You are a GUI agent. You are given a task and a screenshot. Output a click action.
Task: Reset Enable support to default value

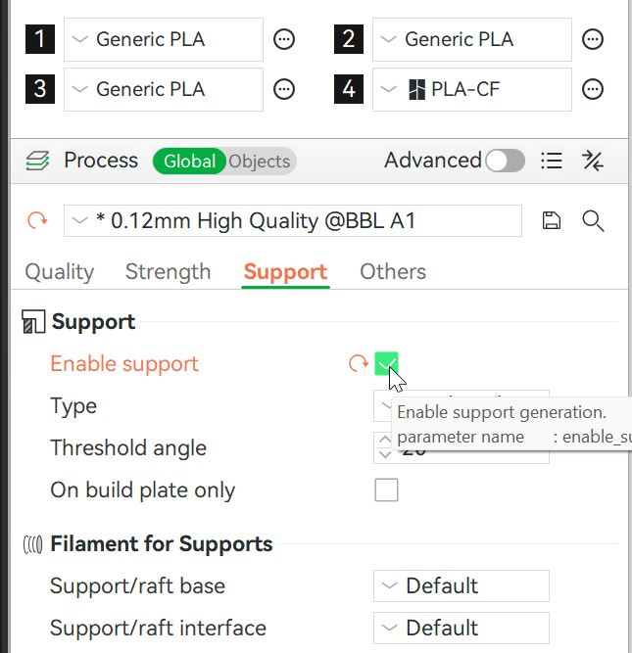coord(358,364)
